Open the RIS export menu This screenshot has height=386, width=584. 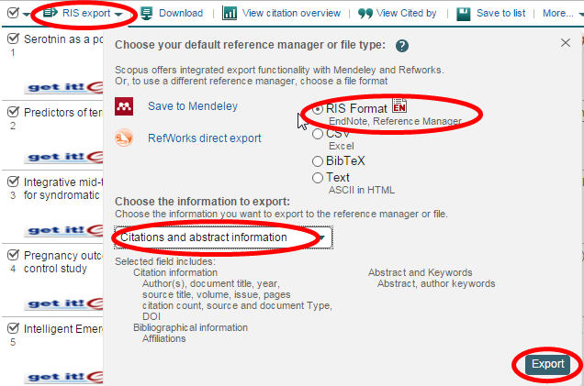[x=86, y=14]
